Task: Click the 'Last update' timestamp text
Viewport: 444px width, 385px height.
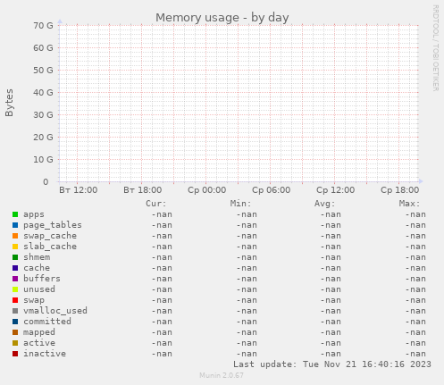Action: 332,364
